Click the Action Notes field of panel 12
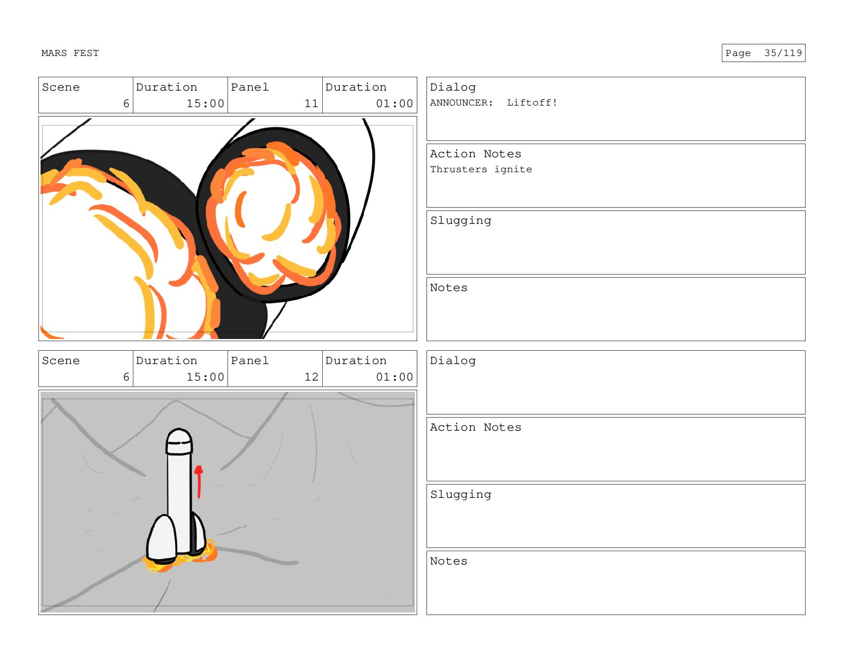Screen dimensions: 844x653 [x=616, y=449]
